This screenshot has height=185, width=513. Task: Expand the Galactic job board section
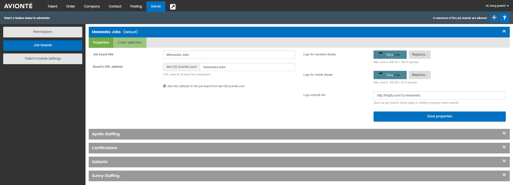pos(504,161)
